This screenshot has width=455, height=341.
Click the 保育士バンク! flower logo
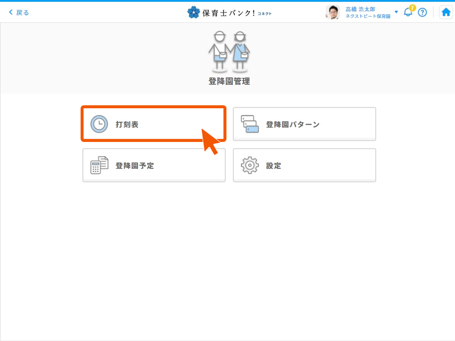(x=193, y=12)
